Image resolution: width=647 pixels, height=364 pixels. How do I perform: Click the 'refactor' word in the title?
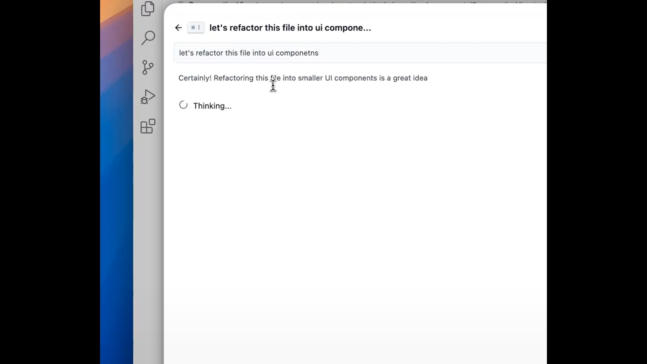246,28
